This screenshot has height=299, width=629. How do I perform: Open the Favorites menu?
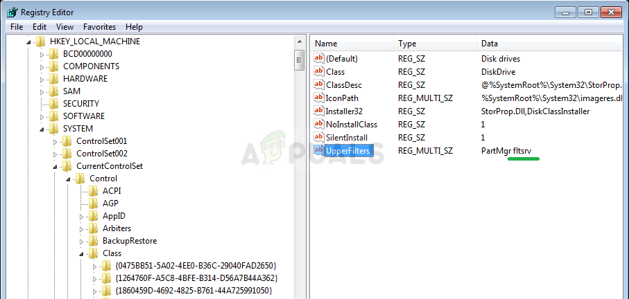[x=99, y=27]
